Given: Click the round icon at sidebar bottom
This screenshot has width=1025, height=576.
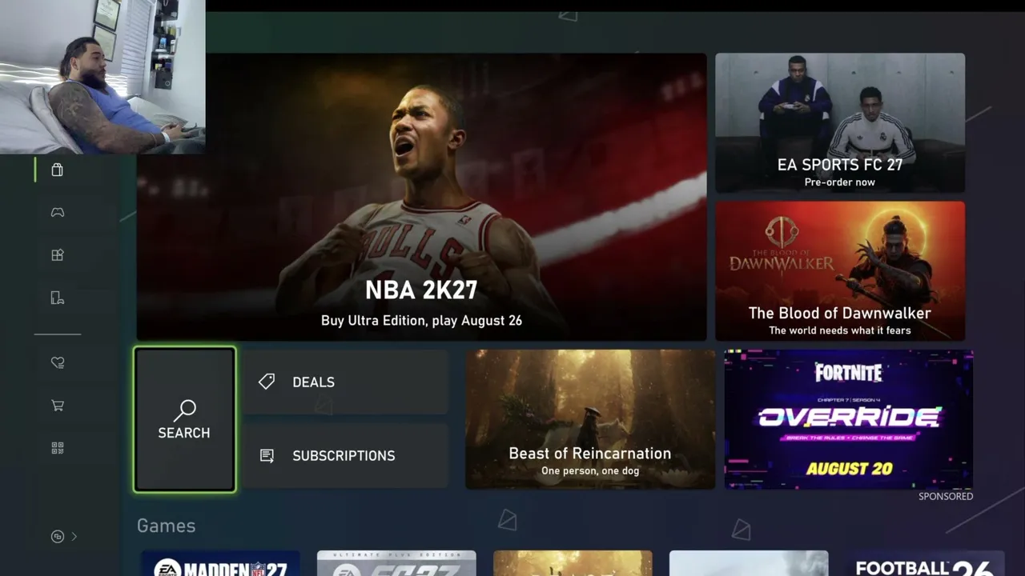Looking at the screenshot, I should (x=58, y=537).
